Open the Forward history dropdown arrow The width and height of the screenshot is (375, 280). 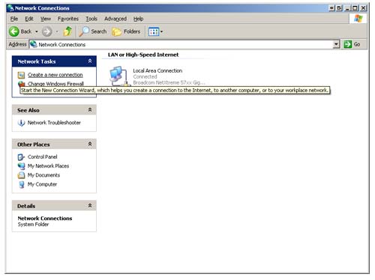[x=57, y=31]
